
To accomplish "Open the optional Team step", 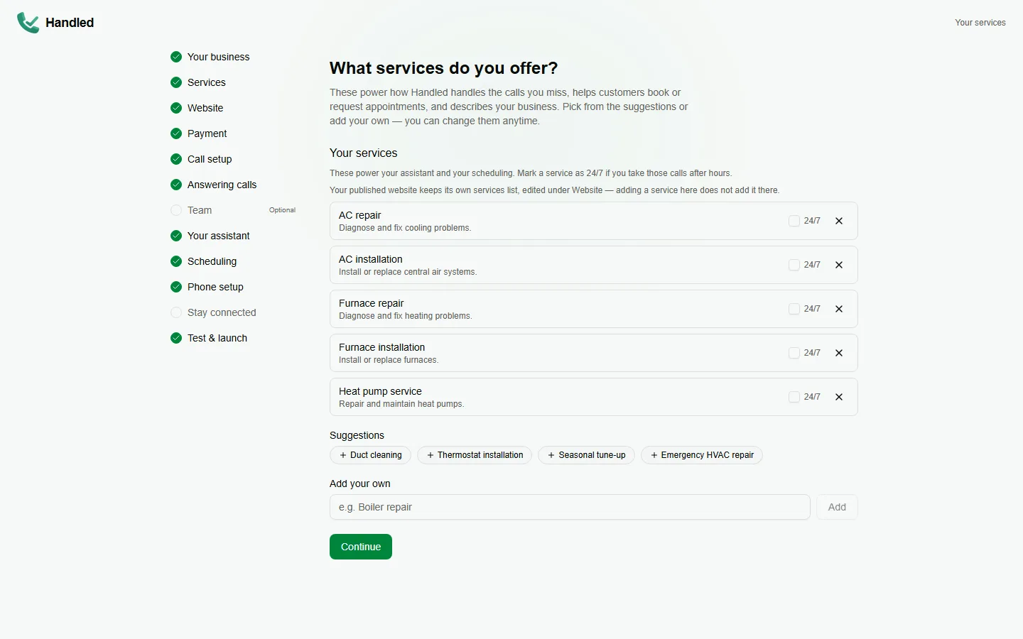I will point(200,210).
